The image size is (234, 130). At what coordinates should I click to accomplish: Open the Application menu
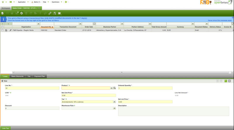tap(23, 2)
